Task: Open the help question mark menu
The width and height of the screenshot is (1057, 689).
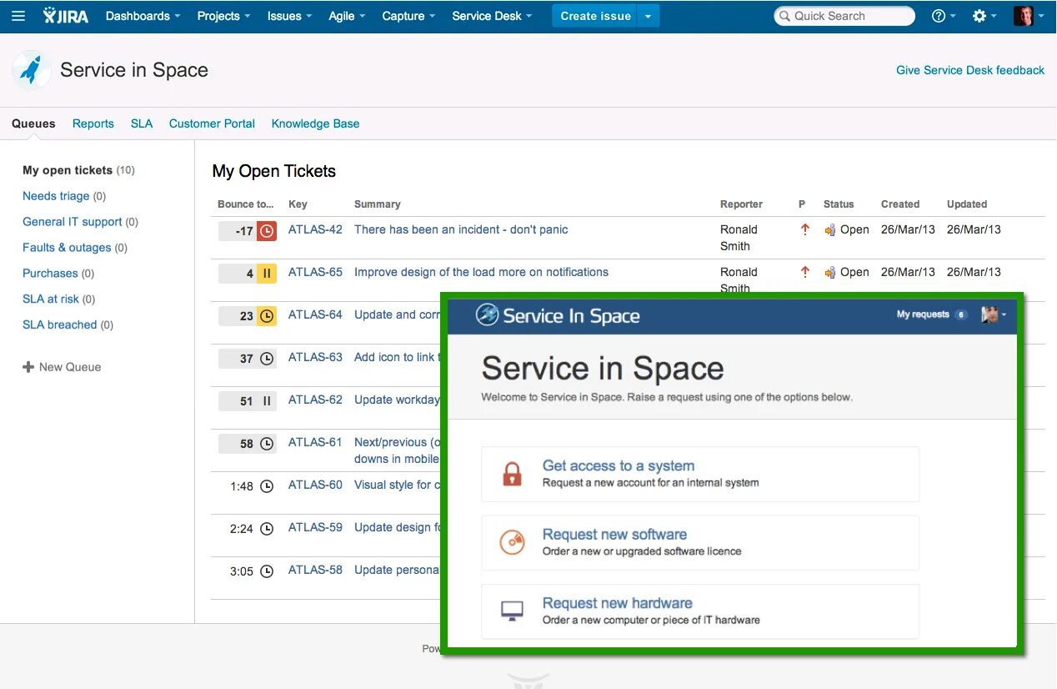Action: click(x=944, y=16)
